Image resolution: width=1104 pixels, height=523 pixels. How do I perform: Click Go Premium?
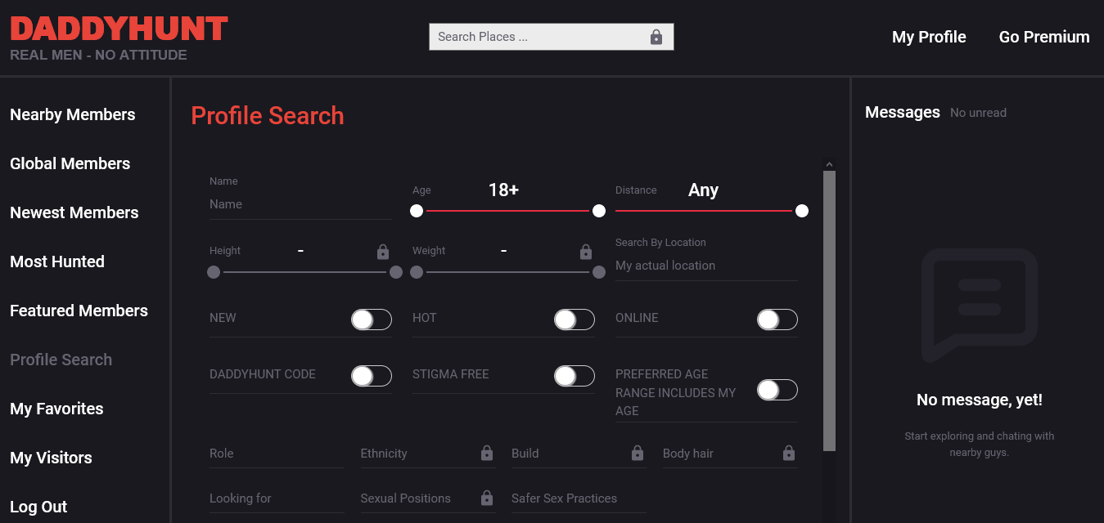(1044, 37)
